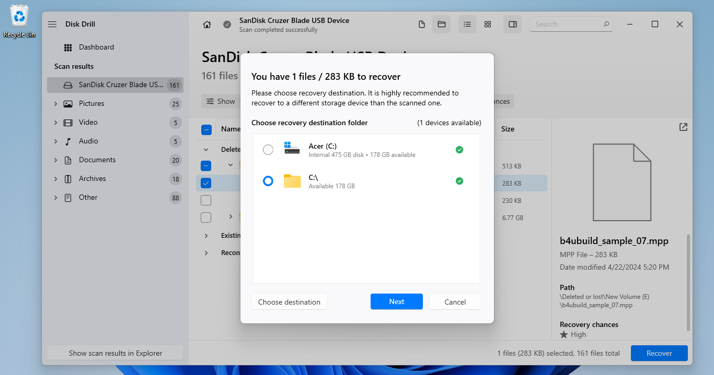
Task: Click the Next button
Action: 397,301
